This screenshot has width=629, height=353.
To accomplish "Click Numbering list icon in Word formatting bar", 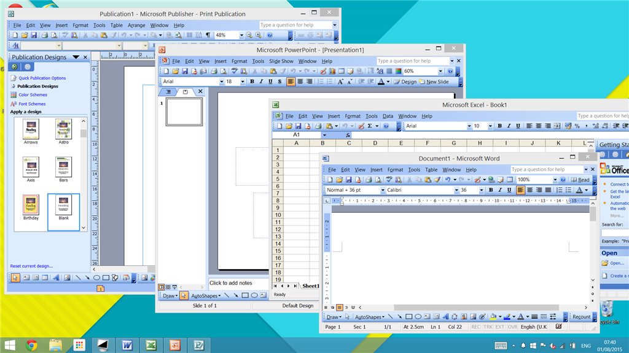I will coord(559,190).
